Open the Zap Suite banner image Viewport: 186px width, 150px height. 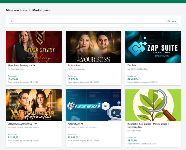click(153, 47)
